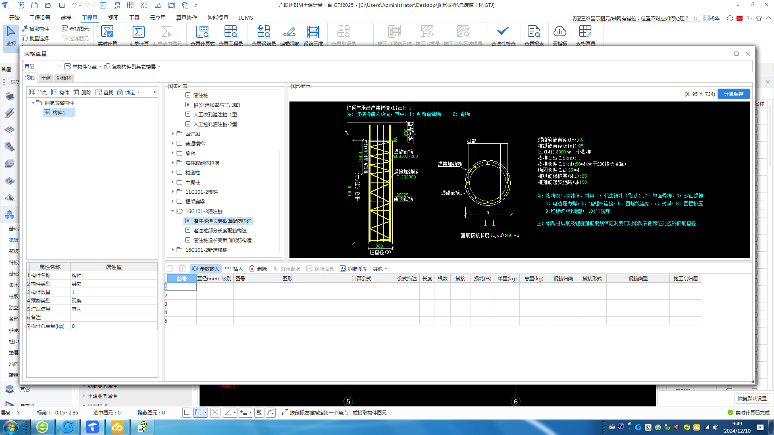Open the 360 browser taskbar icon
Viewport: 774px width, 435px height.
point(42,427)
